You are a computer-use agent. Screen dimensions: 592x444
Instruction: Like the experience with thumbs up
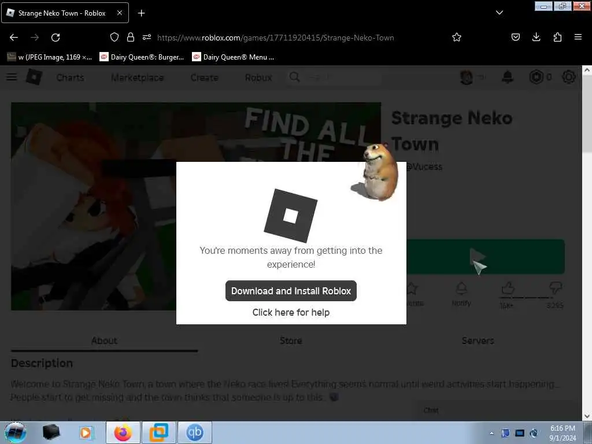pos(508,289)
